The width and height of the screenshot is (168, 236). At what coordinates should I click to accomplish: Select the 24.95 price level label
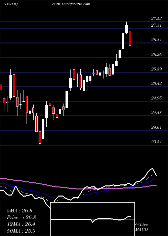pyautogui.click(x=156, y=98)
